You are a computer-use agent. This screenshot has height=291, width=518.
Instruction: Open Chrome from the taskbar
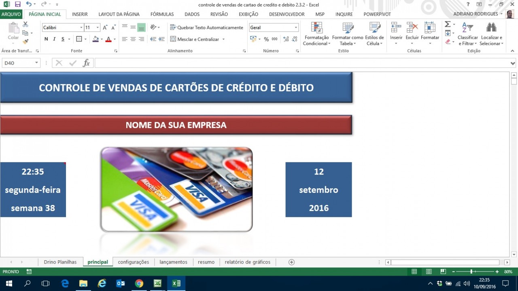click(139, 283)
